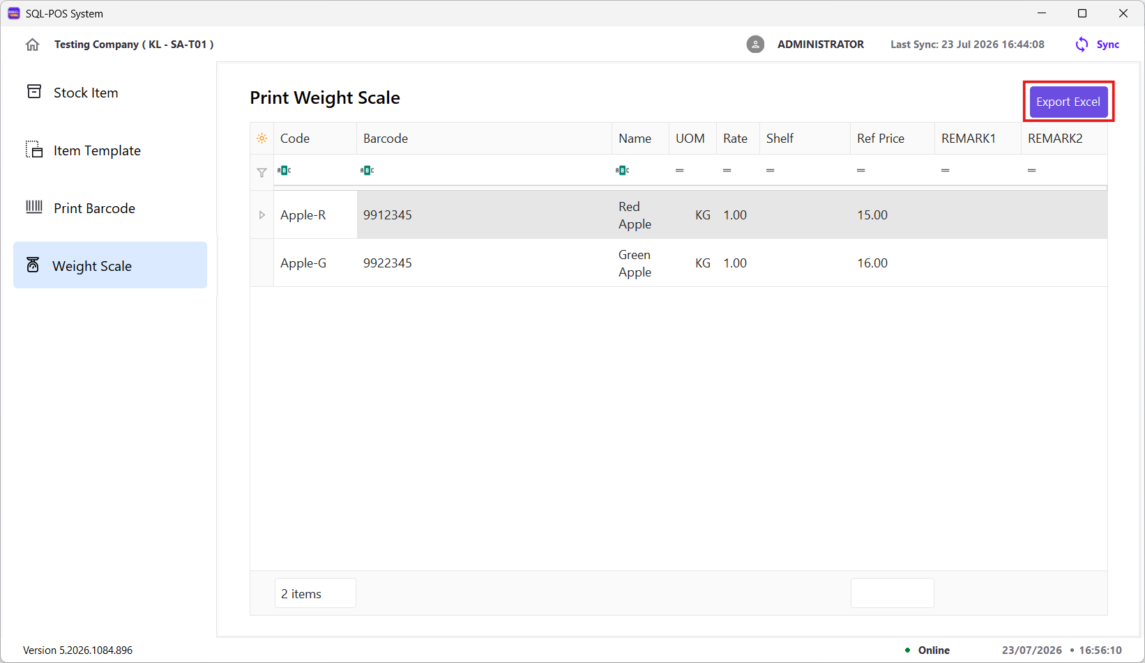Change REMARK1 filter equals operator

point(946,171)
